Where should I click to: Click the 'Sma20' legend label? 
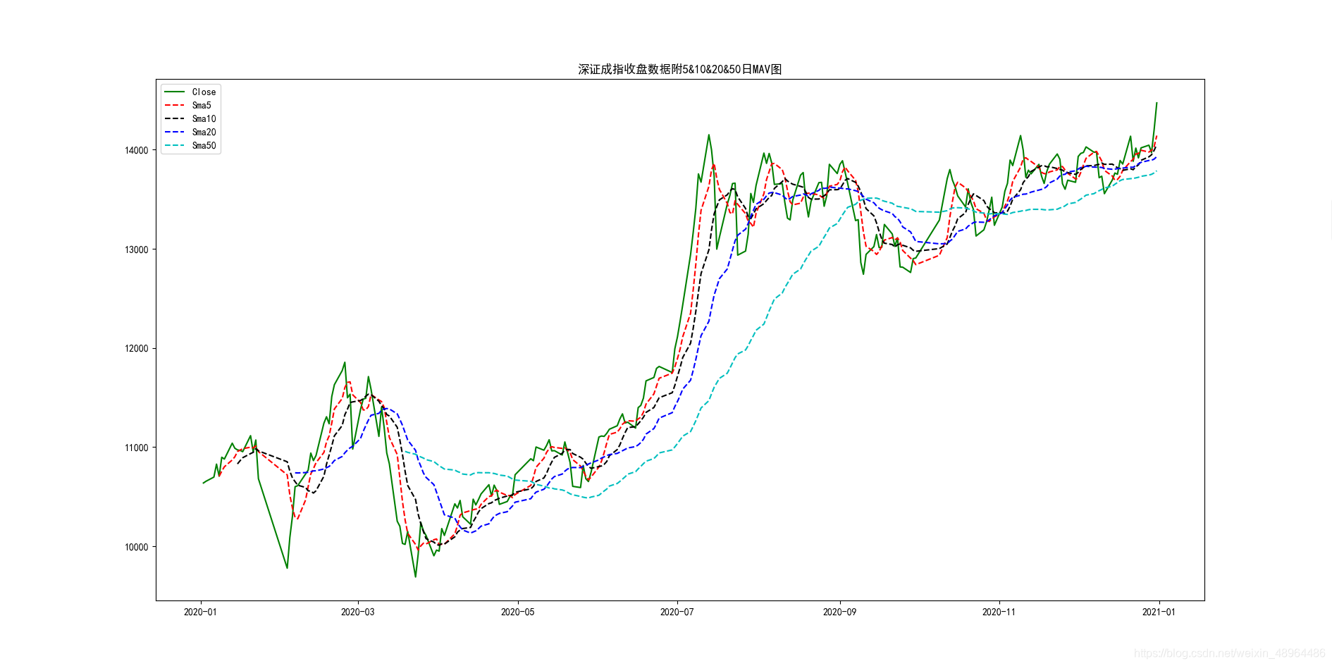pyautogui.click(x=204, y=132)
